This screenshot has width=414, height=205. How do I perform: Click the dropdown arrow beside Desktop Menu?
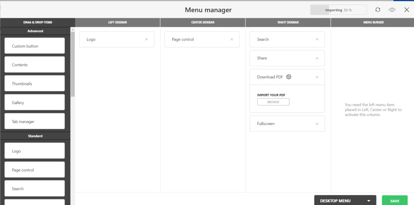[x=369, y=201]
